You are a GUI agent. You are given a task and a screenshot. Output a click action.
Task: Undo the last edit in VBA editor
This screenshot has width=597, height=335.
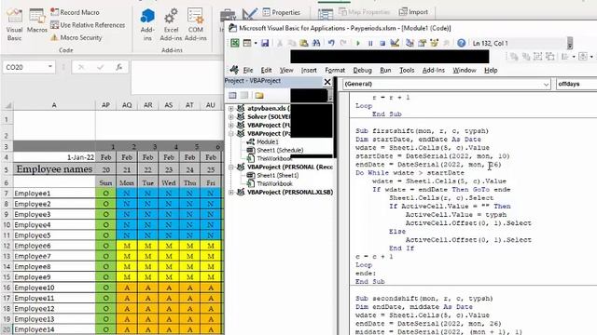(x=331, y=43)
